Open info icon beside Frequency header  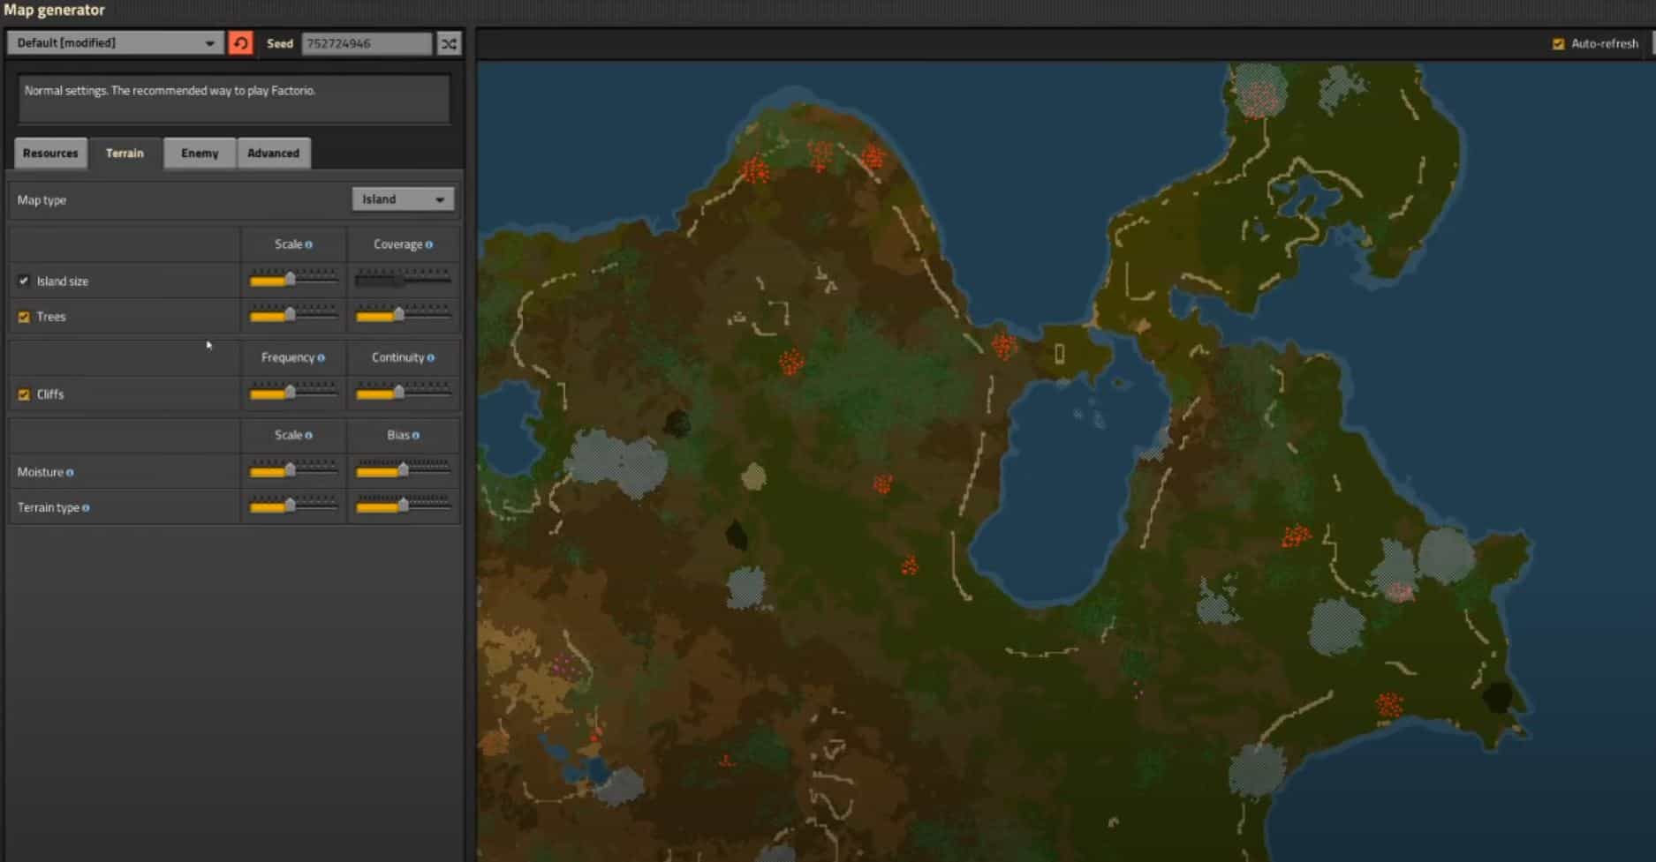tap(321, 357)
